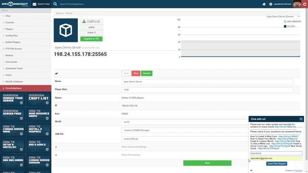Expand Show Permissions chevron
Screen dimensions: 308x173
coord(56,155)
